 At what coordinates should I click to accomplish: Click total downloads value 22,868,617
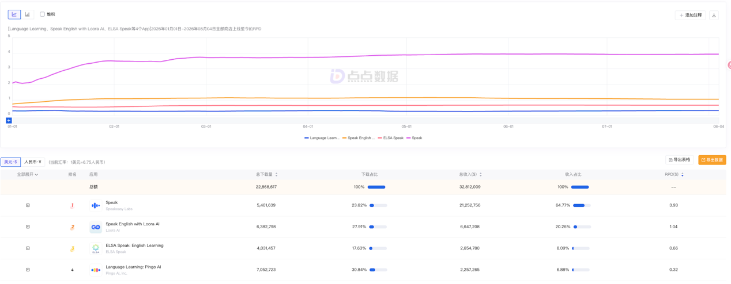point(266,187)
